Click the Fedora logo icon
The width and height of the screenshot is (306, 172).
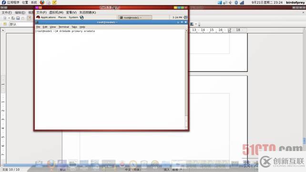click(x=3, y=2)
